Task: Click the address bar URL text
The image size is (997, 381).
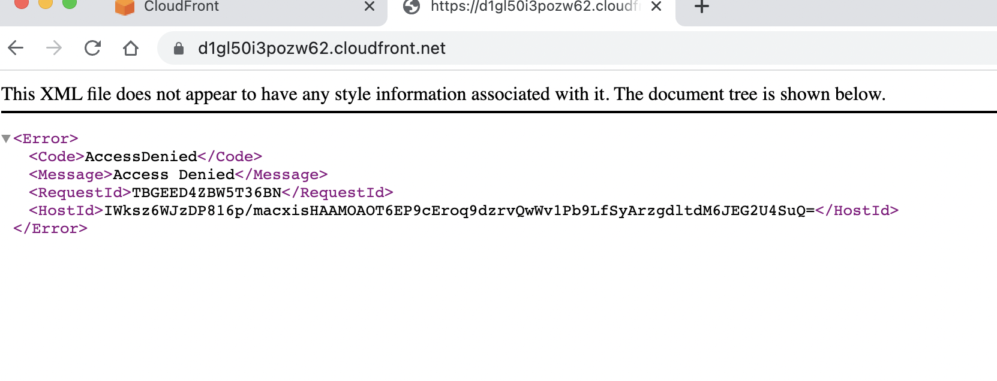Action: [x=322, y=48]
